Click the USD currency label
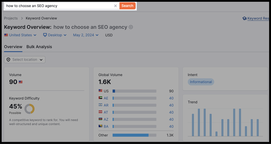The image size is (271, 144). [x=109, y=35]
